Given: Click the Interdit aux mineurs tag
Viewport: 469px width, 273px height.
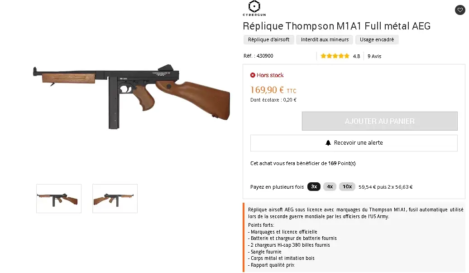Looking at the screenshot, I should pyautogui.click(x=325, y=39).
